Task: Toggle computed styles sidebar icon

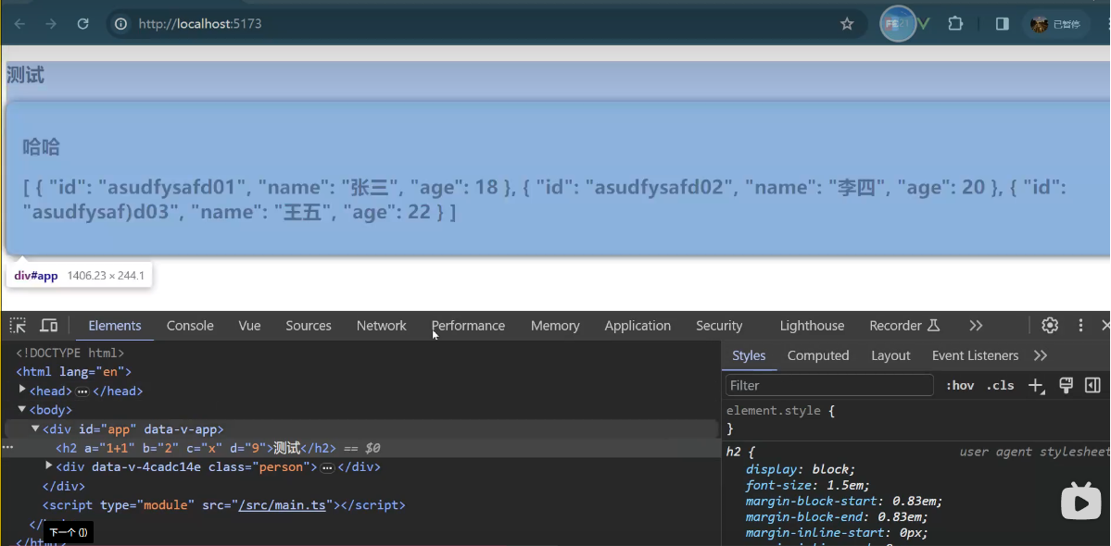Action: pos(1092,385)
